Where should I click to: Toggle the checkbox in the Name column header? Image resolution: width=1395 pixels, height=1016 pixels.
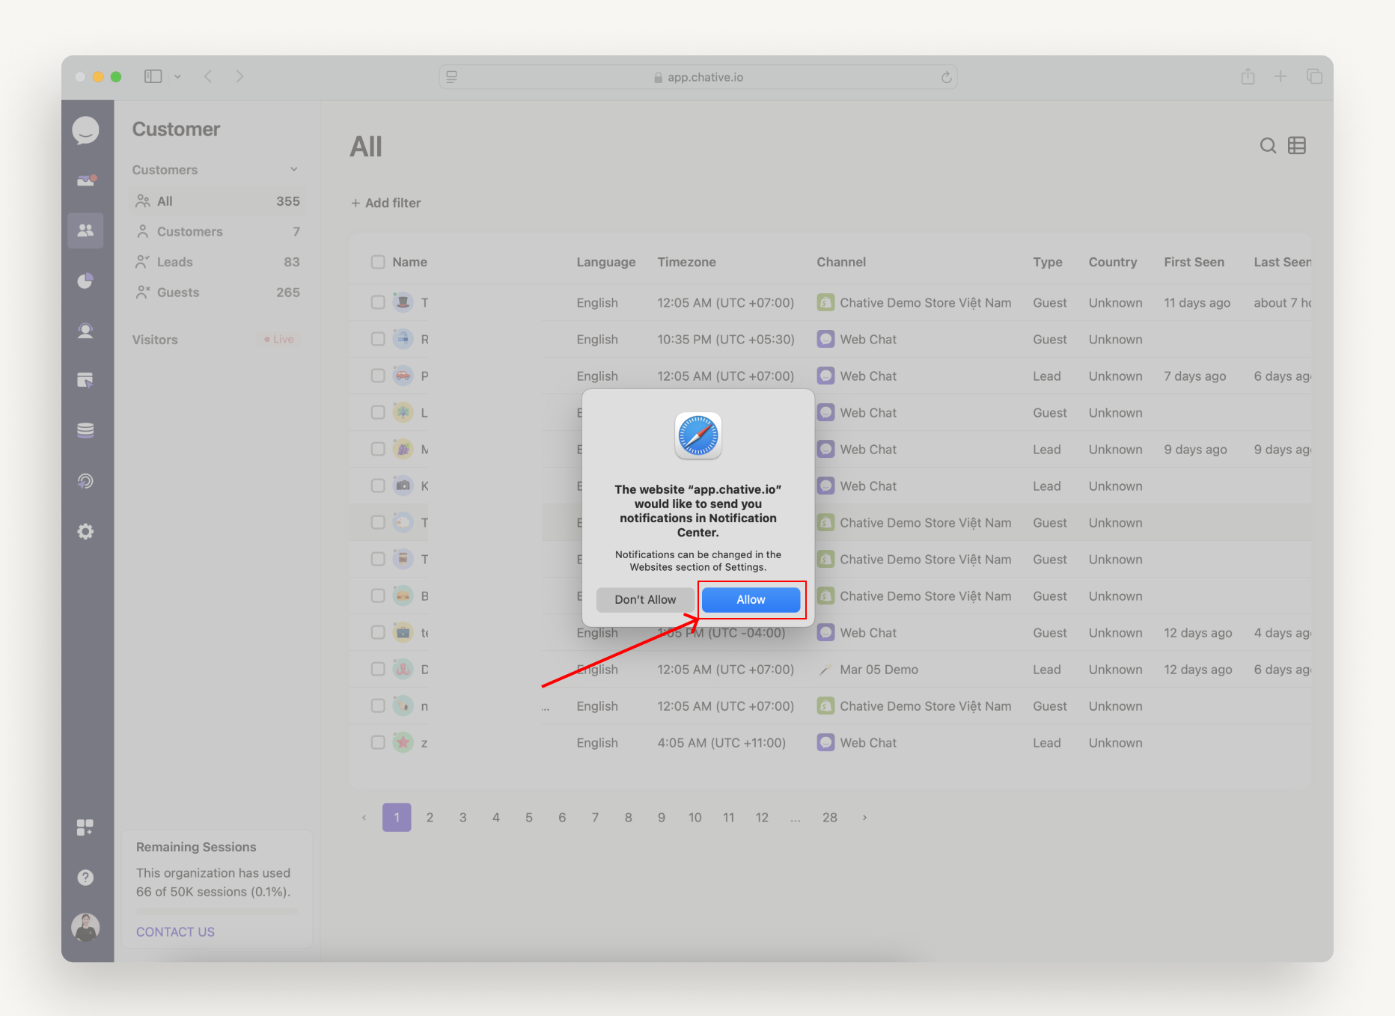pyautogui.click(x=378, y=262)
